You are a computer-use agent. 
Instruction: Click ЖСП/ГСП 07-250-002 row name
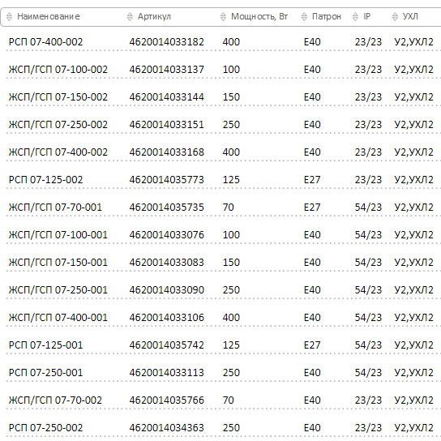(x=58, y=125)
